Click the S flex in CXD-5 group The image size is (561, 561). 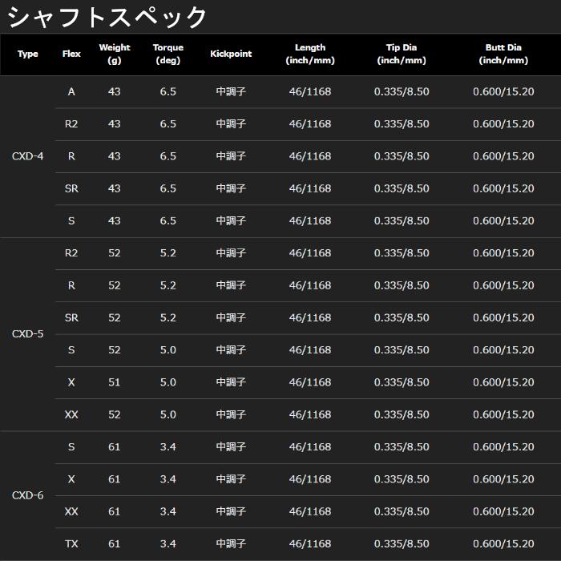[71, 350]
